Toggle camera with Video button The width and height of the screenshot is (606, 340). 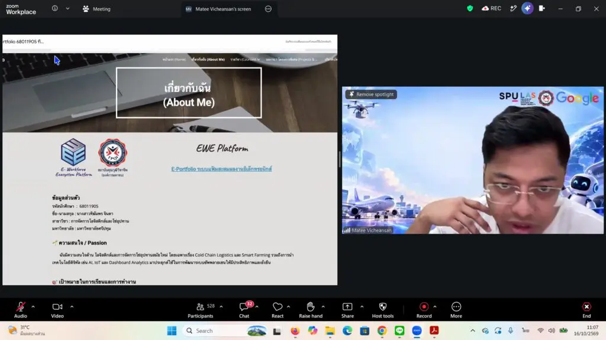click(x=57, y=310)
